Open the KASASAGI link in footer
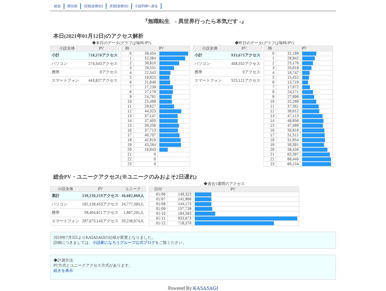The height and width of the screenshot is (291, 386). (x=205, y=288)
